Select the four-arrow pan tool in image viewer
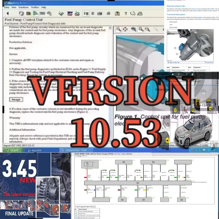 point(125,29)
